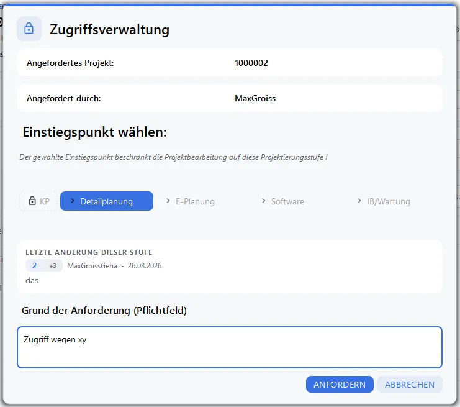Click the 'Einstiegspunkt wählen:' heading
The width and height of the screenshot is (460, 407).
pos(94,132)
